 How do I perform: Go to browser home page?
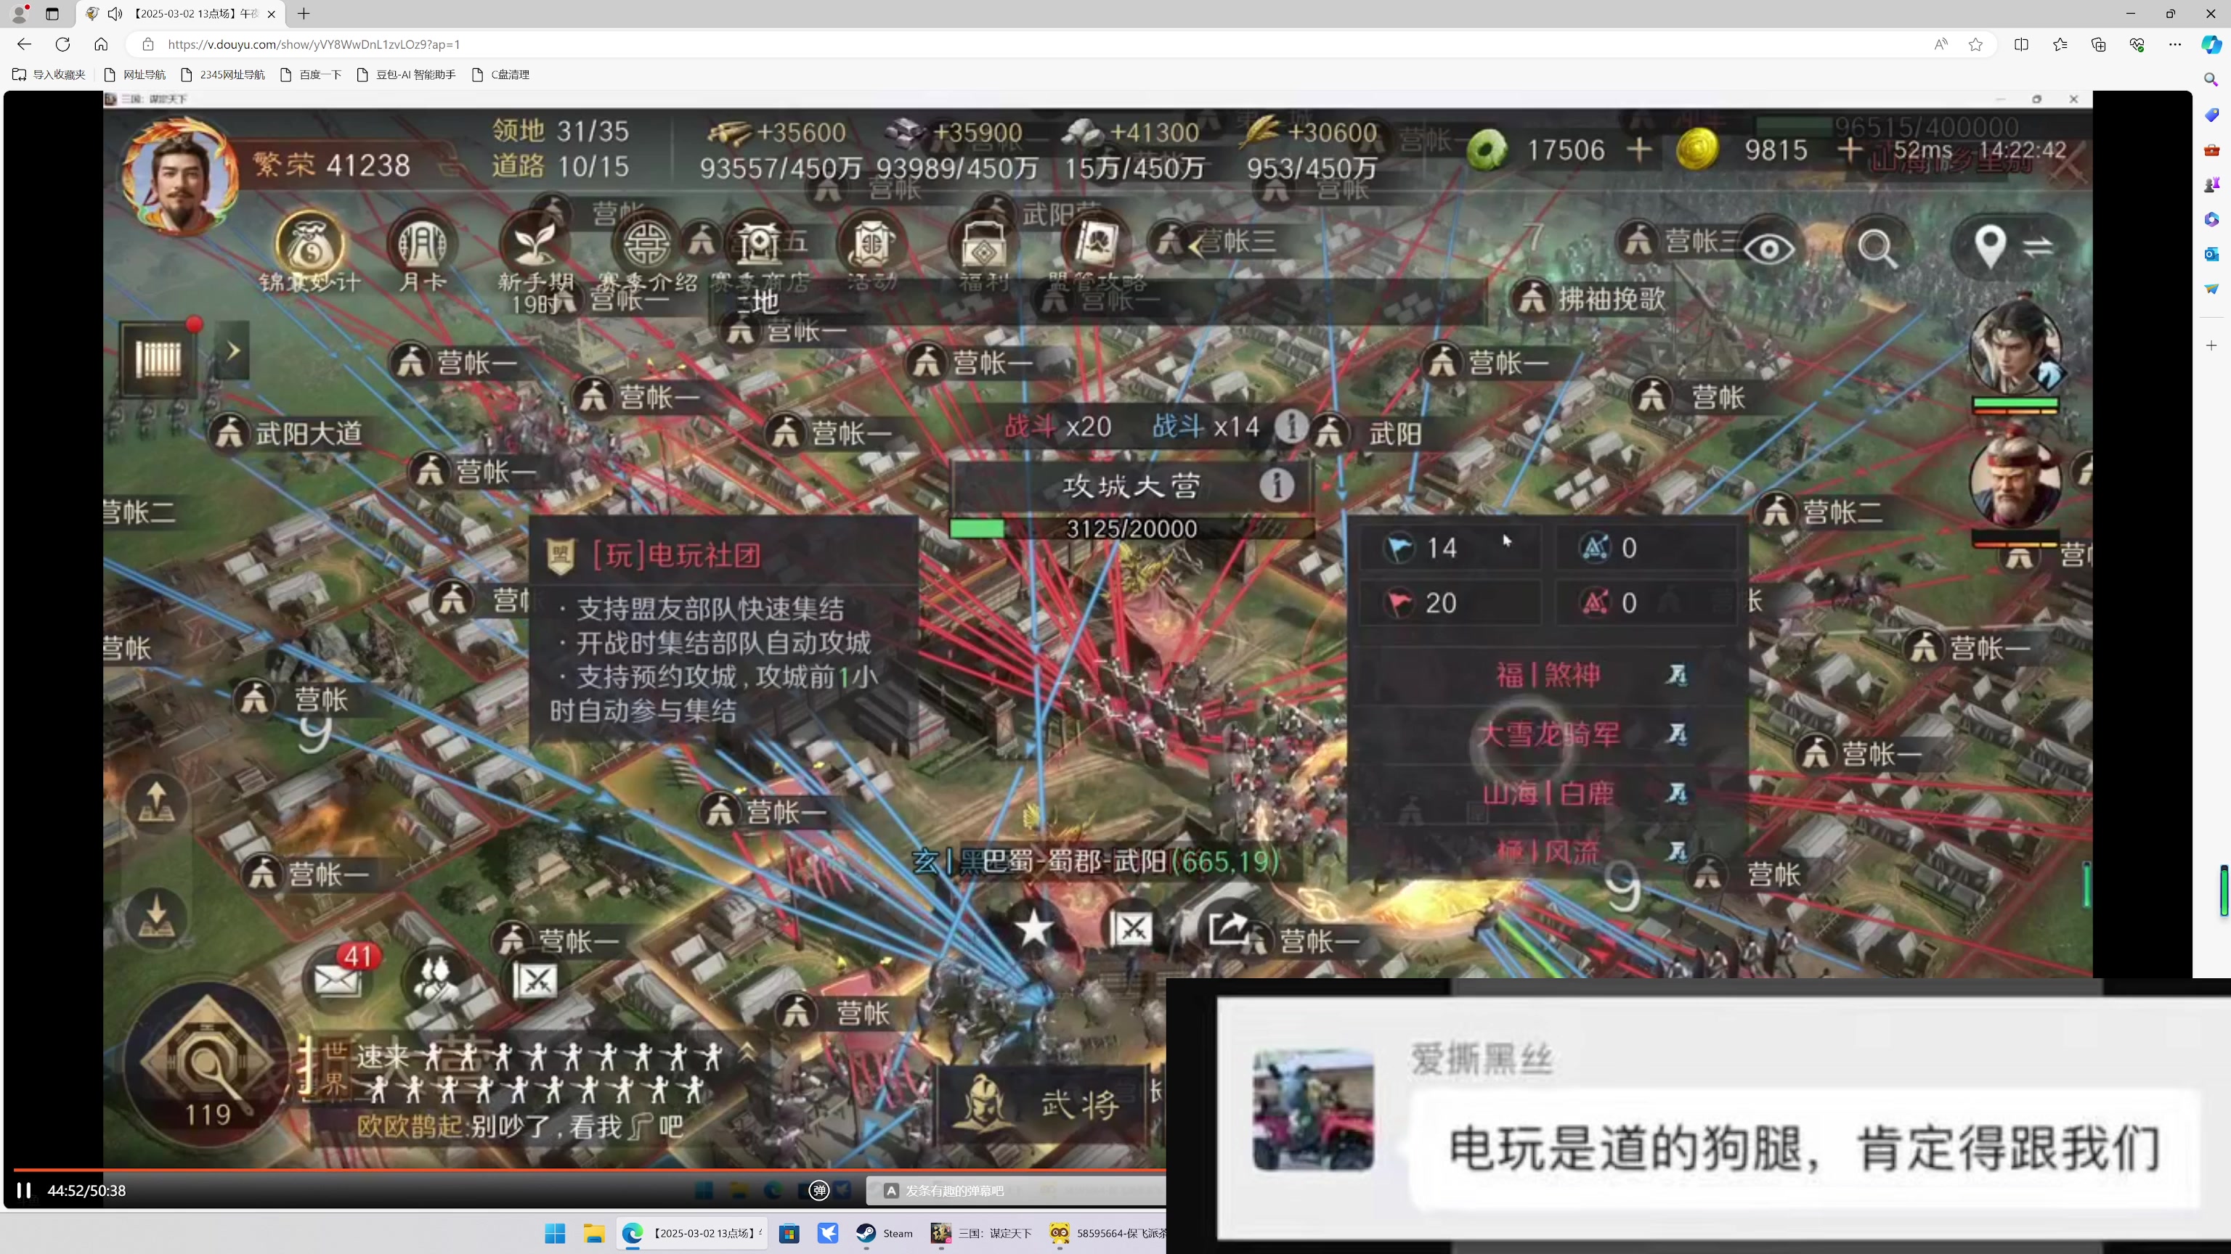pos(102,44)
